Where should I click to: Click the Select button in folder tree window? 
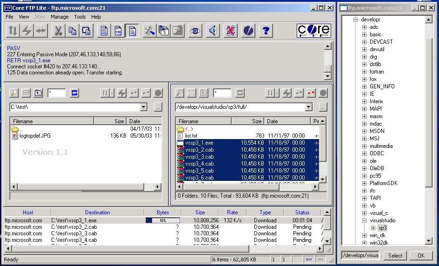point(395,255)
